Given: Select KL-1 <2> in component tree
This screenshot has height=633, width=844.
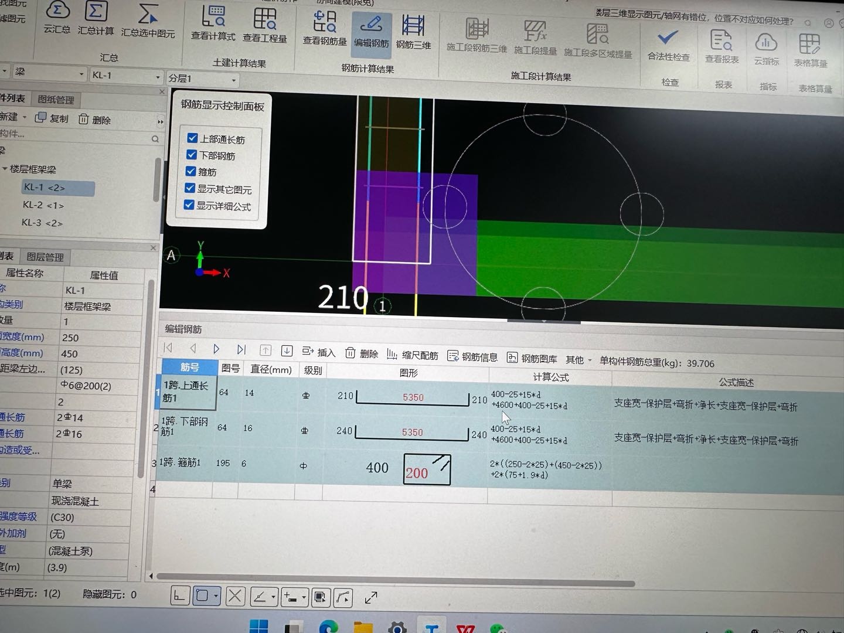Looking at the screenshot, I should coord(57,188).
